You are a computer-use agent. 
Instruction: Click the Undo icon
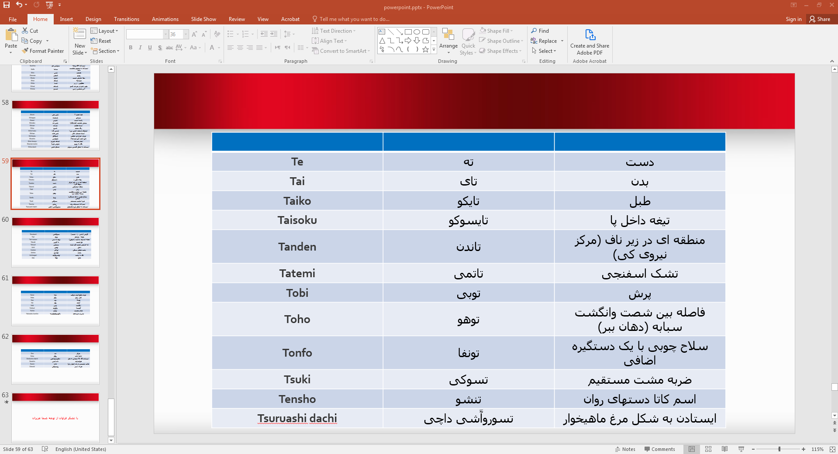click(x=19, y=5)
